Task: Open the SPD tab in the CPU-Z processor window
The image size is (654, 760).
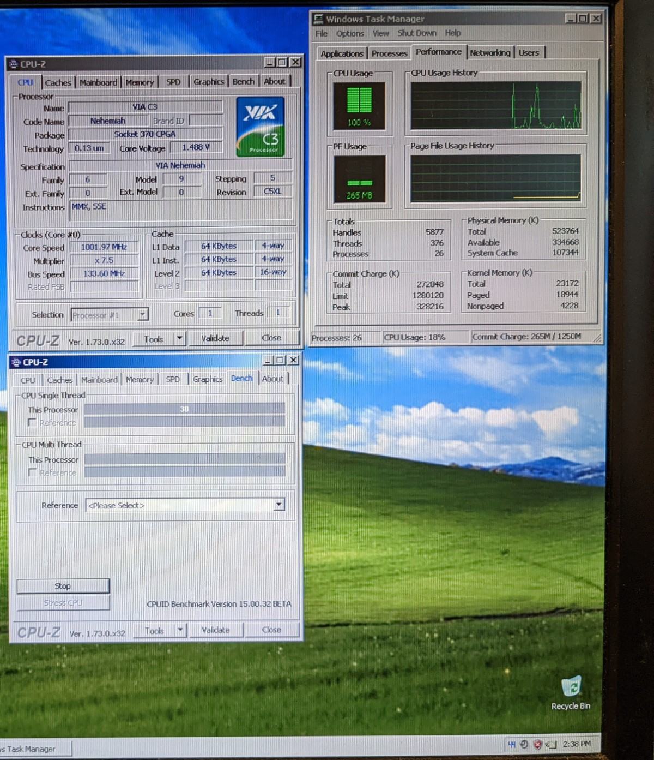Action: [x=173, y=82]
